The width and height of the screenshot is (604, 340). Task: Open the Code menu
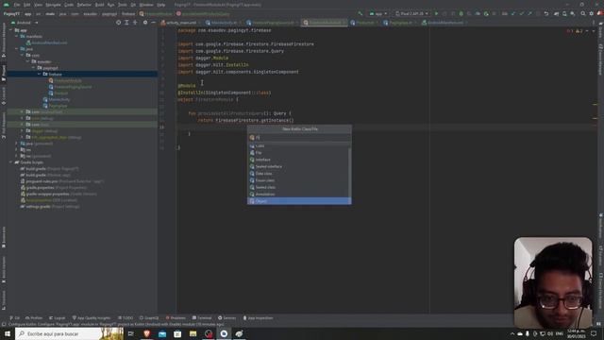[x=69, y=5]
